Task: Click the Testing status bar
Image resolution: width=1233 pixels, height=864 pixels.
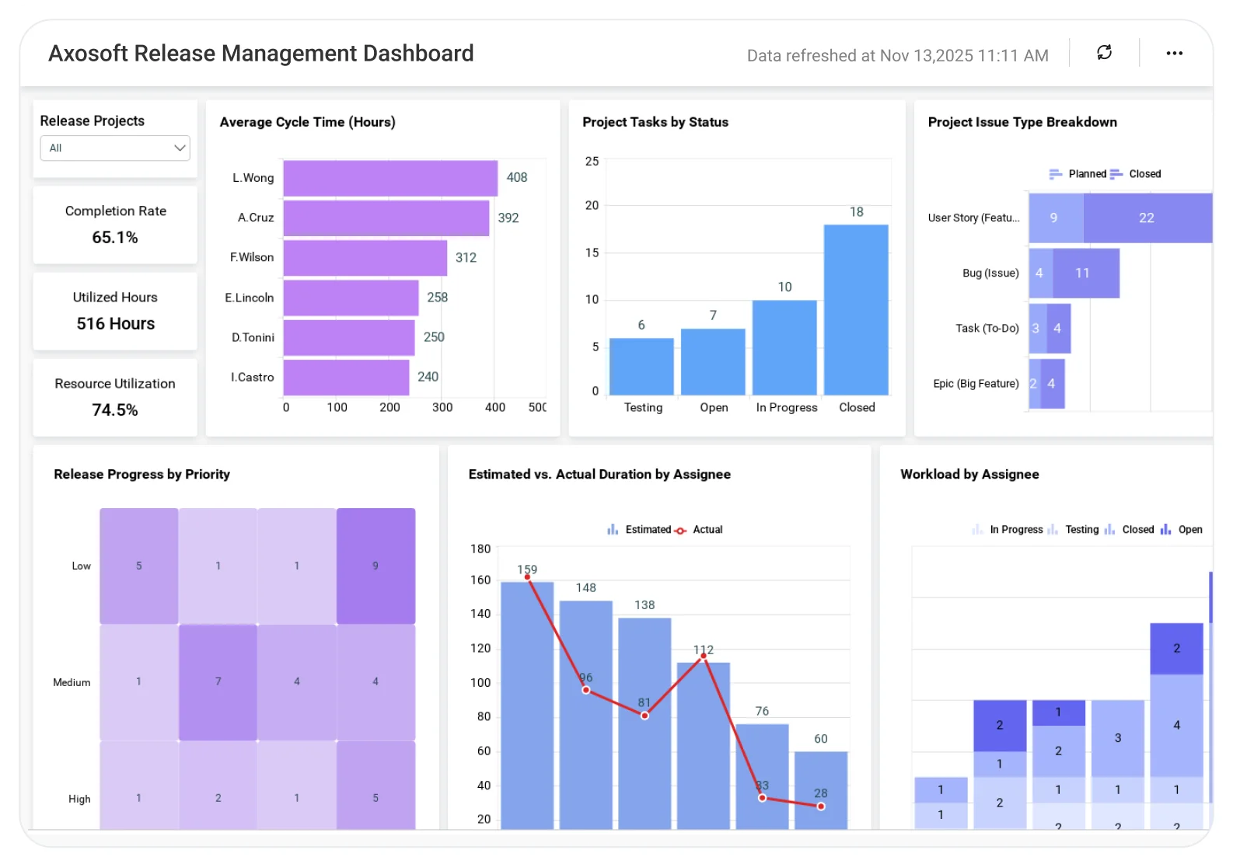Action: (x=641, y=367)
